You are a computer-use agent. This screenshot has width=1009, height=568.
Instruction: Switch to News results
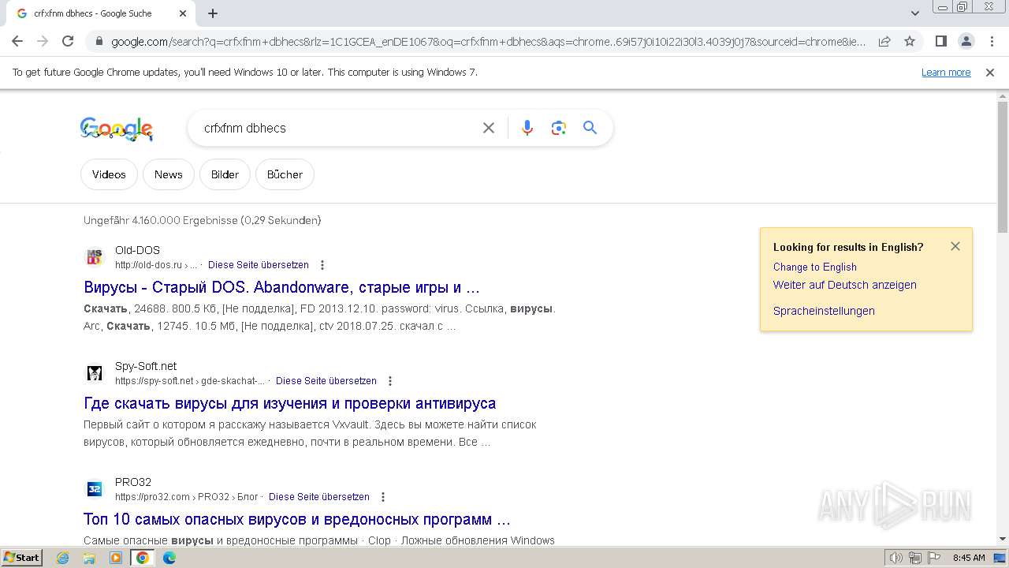[169, 174]
